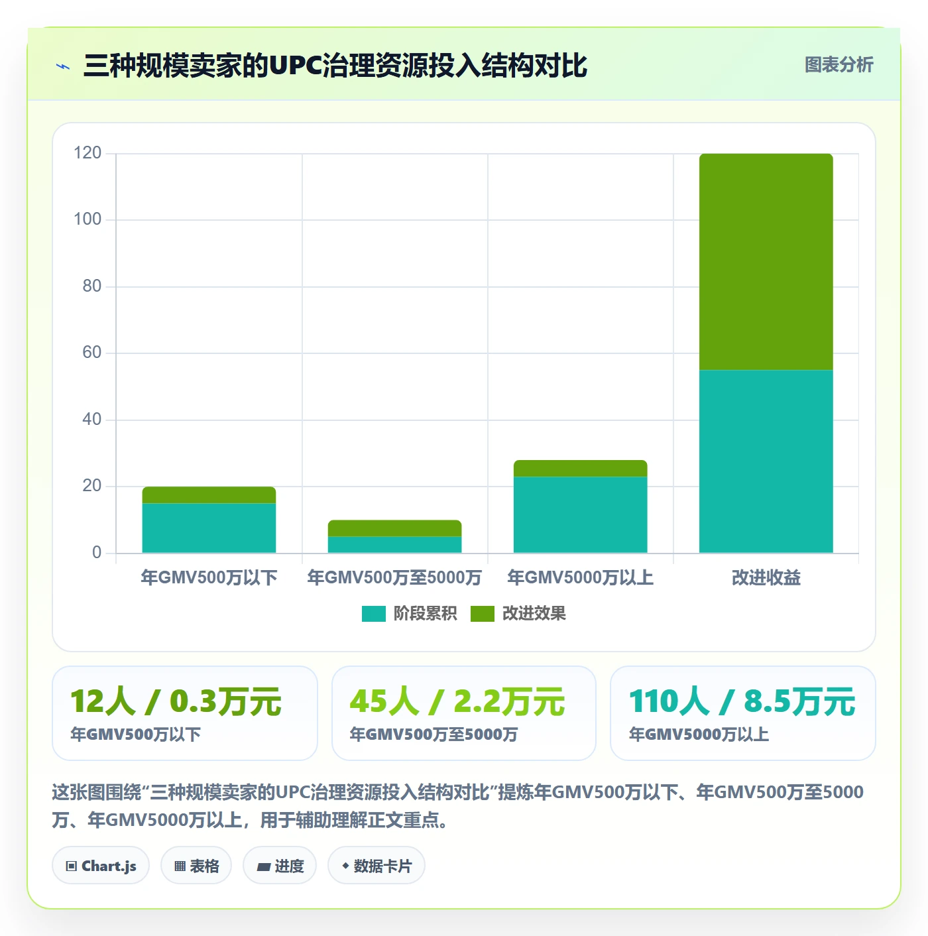Click the lightning icon beside the title
Screen dimensions: 928x936
click(63, 66)
